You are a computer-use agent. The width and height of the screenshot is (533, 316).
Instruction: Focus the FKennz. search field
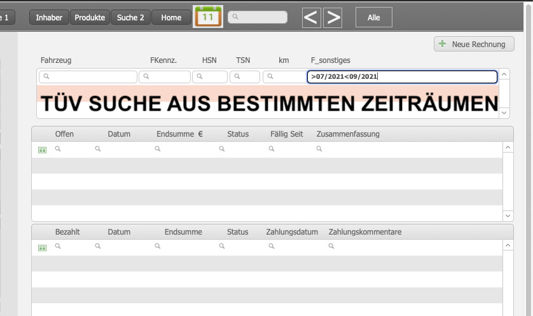[x=165, y=77]
